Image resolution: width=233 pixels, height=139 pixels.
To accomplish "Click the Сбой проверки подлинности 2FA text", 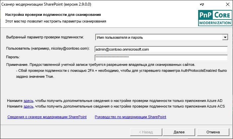I will point(121,74).
